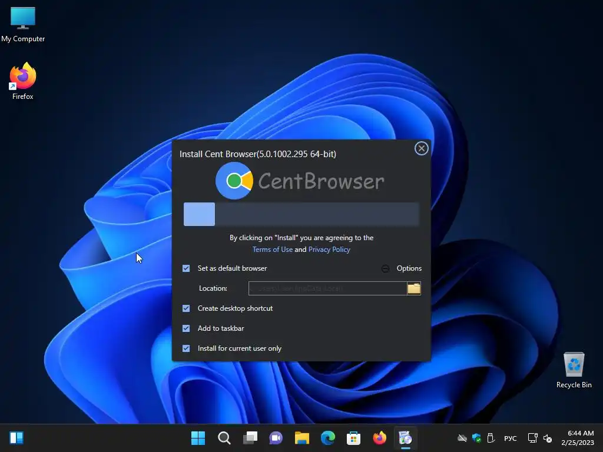Disable Add to taskbar option
The width and height of the screenshot is (603, 452).
tap(186, 328)
